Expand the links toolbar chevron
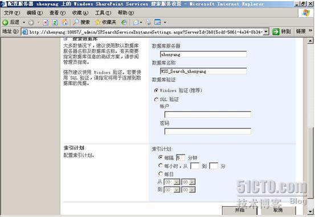The height and width of the screenshot is (217, 315). tap(310, 31)
